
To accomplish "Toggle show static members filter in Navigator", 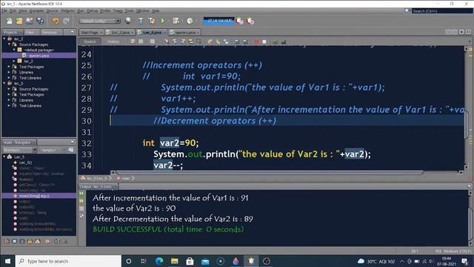I will coord(22,241).
